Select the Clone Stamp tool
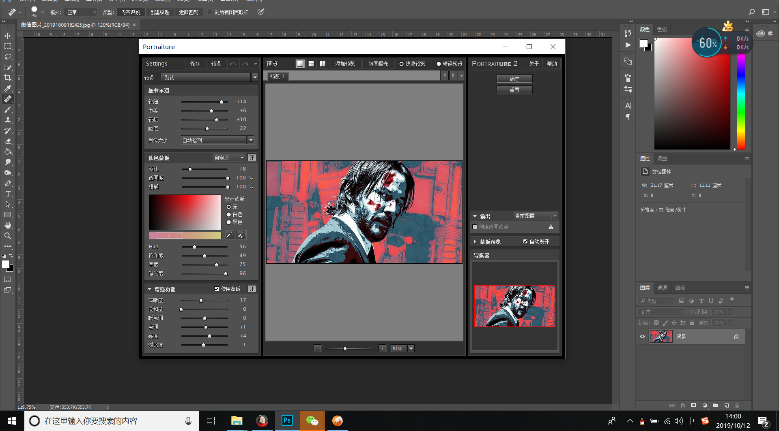779x431 pixels. 8,120
